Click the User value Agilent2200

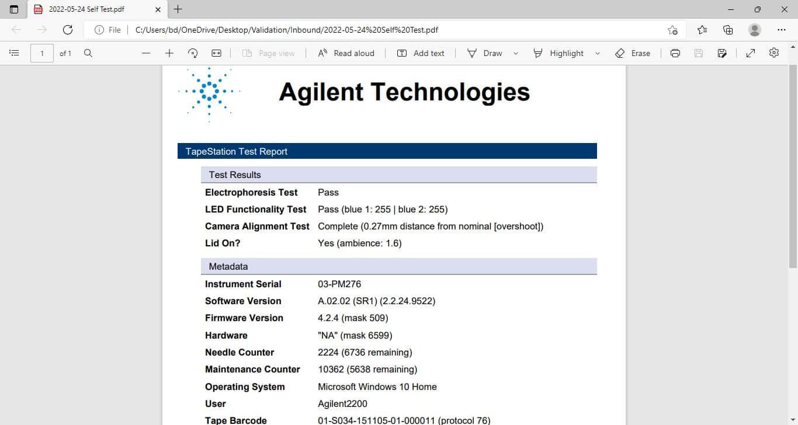pos(343,403)
